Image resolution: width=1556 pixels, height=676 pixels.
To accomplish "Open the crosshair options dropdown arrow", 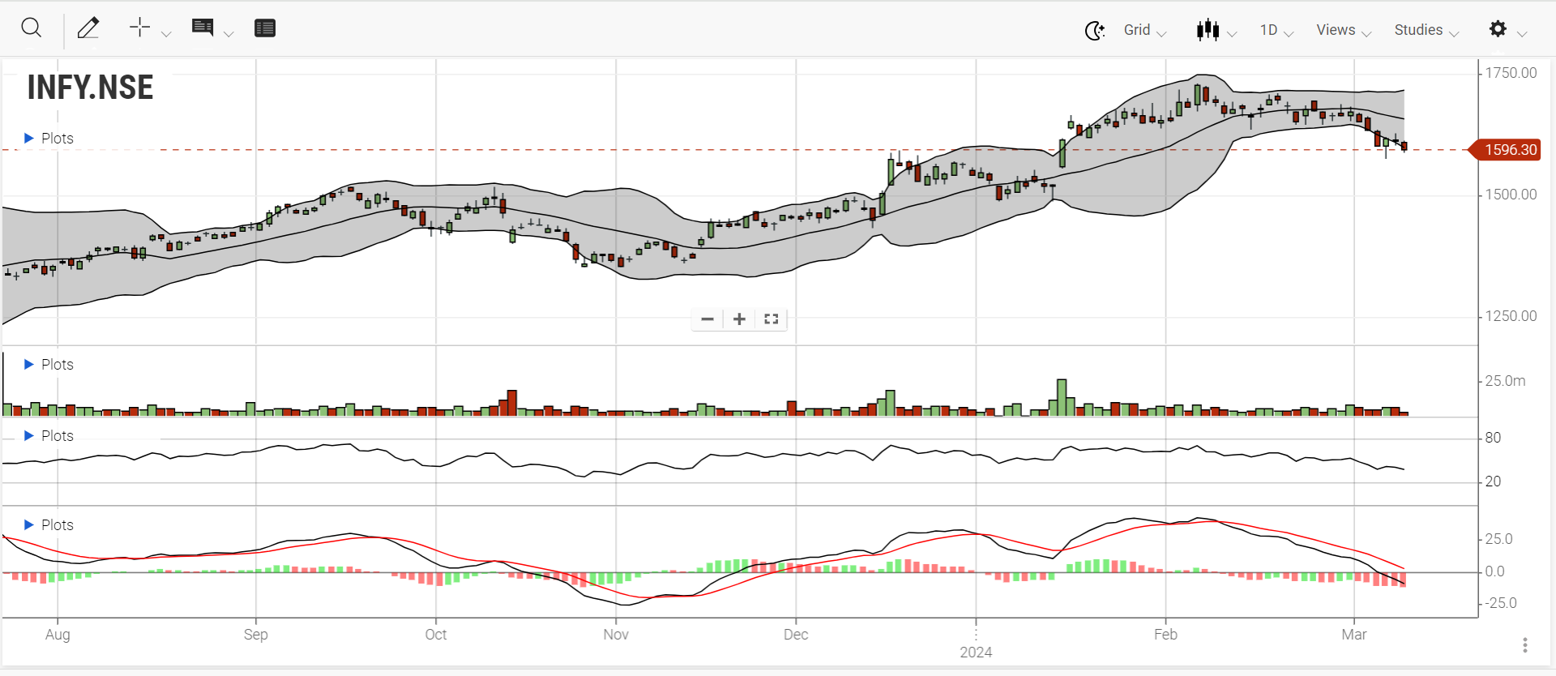I will [x=167, y=34].
